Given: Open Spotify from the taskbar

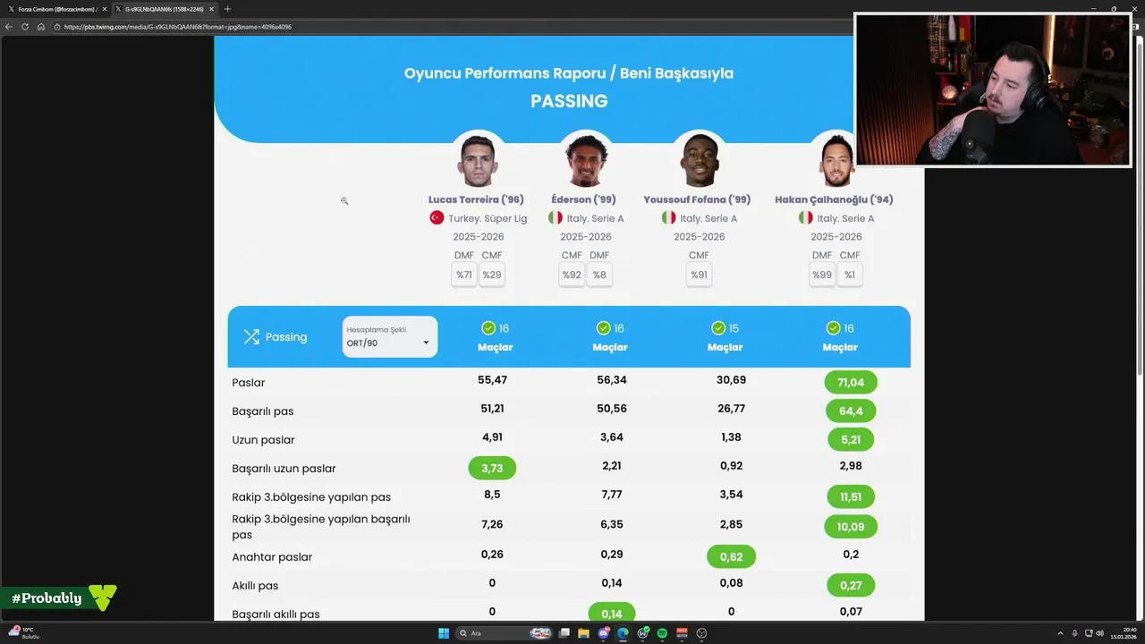Looking at the screenshot, I should click(662, 633).
